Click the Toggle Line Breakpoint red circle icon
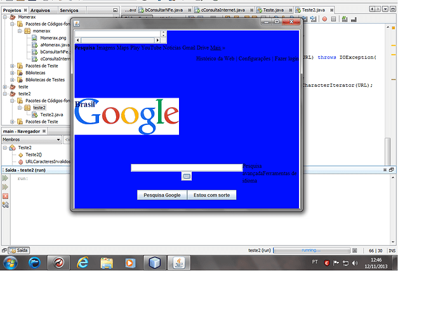This screenshot has height=317, width=438. 324,19
